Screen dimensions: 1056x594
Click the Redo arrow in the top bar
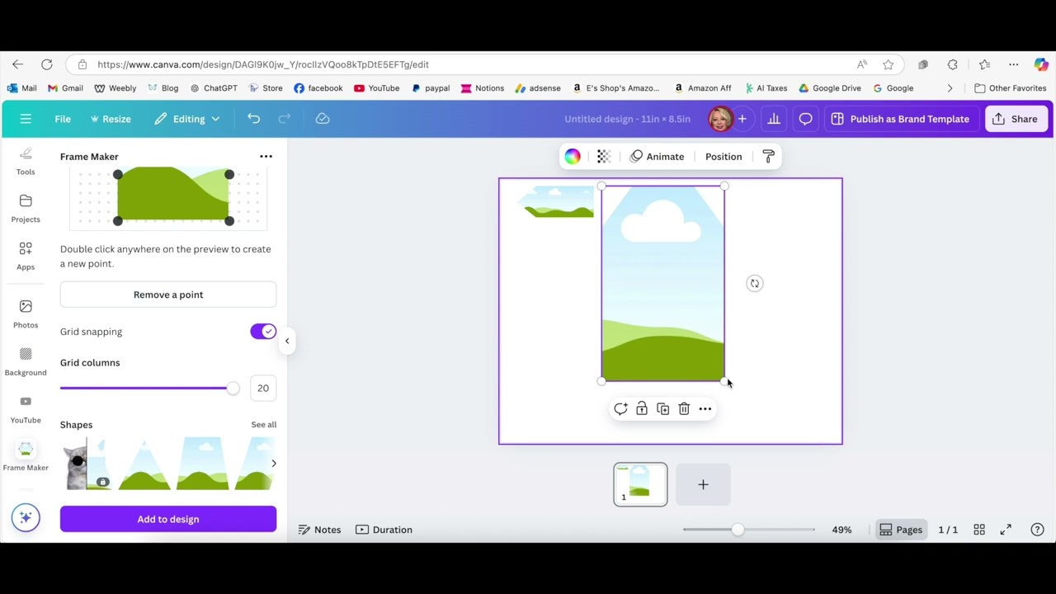284,119
